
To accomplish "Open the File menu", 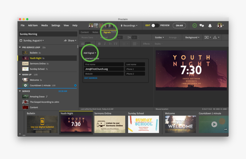I will click(x=23, y=25).
